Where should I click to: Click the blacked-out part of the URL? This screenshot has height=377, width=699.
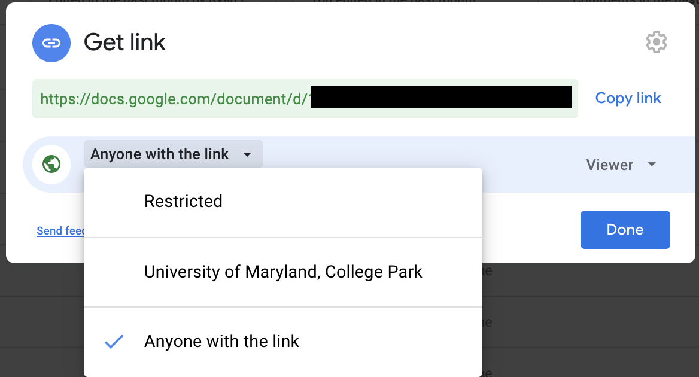[x=440, y=98]
